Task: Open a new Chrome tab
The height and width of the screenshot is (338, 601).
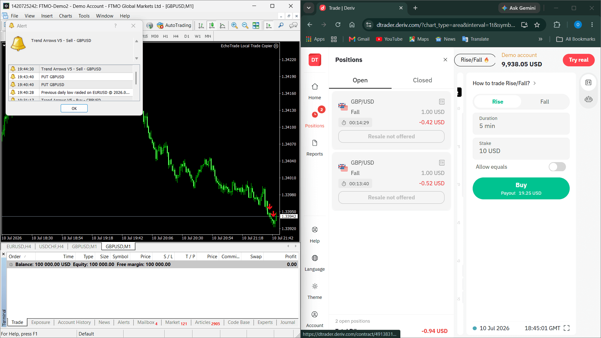Action: 415,8
